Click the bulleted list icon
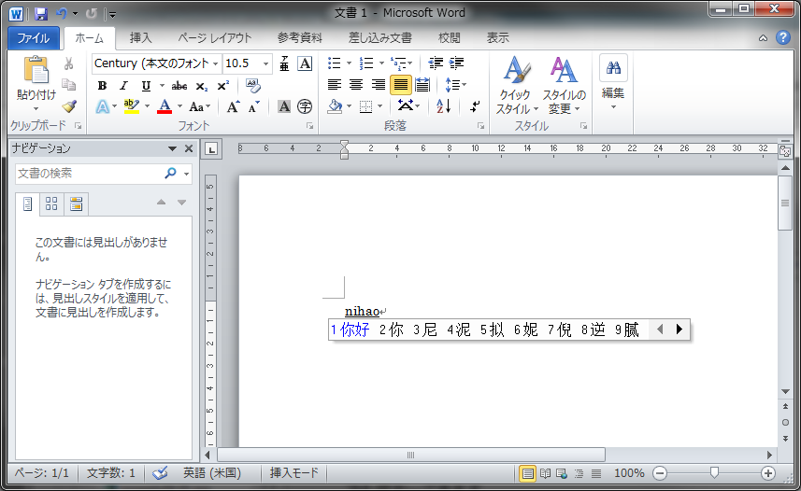 [335, 63]
